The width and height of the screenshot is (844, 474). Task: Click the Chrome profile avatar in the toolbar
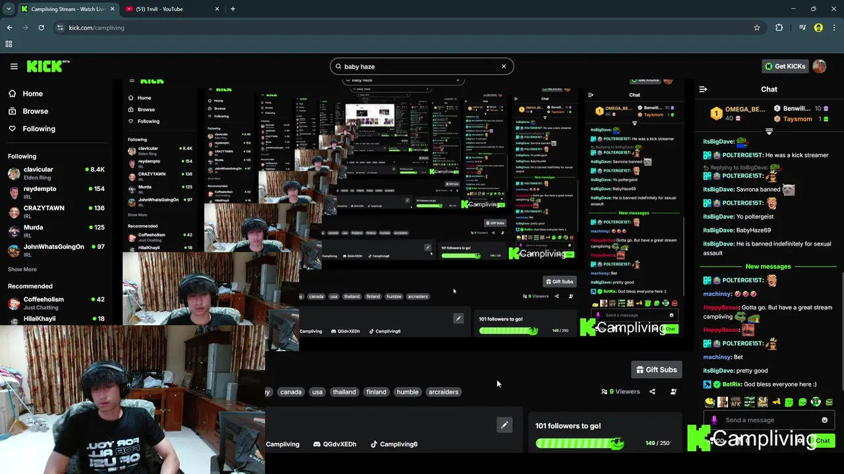pyautogui.click(x=818, y=28)
